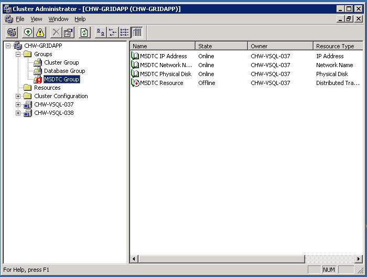Click the CHW-VSQL-037 node icon
This screenshot has width=367, height=277.
click(28, 105)
